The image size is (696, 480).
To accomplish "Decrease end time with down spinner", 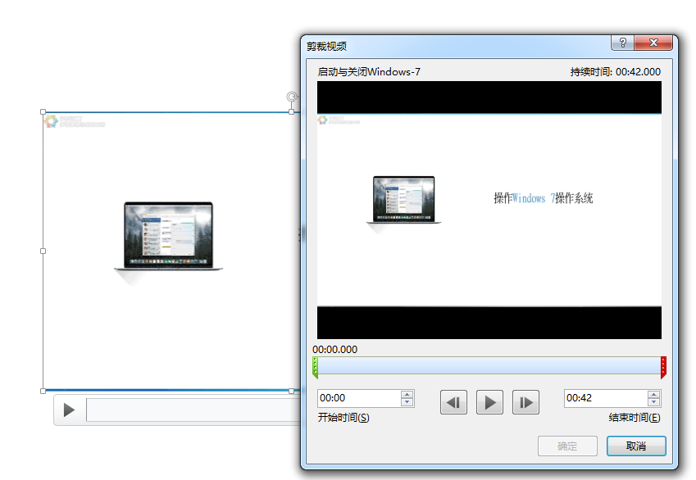I will click(654, 402).
